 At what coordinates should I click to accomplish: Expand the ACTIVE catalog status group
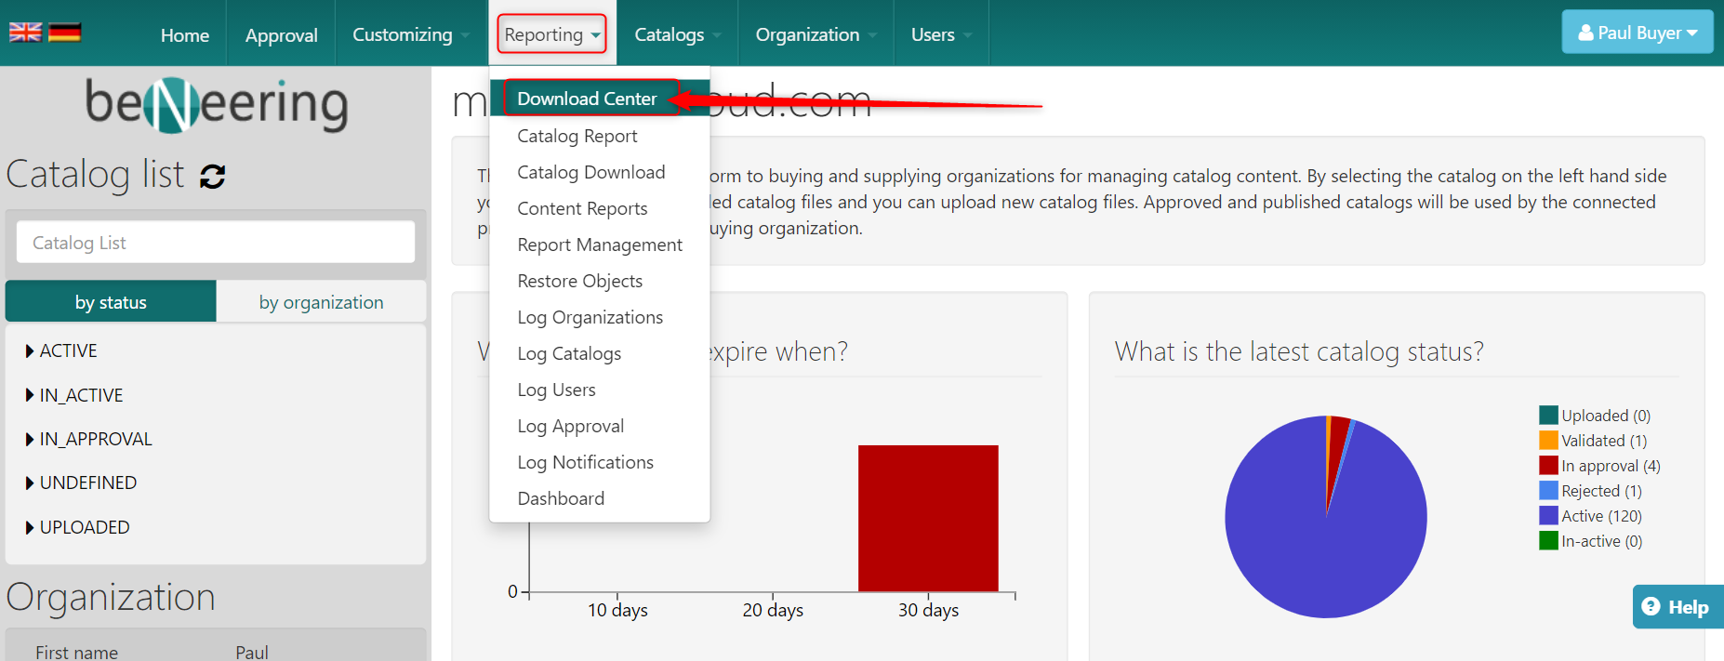(x=67, y=350)
